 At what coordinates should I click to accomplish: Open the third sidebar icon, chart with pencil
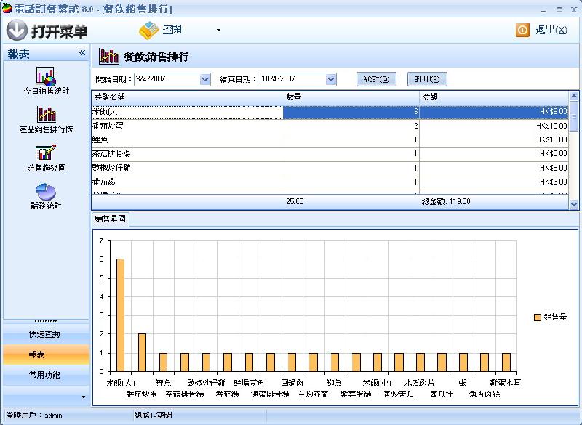tap(46, 153)
